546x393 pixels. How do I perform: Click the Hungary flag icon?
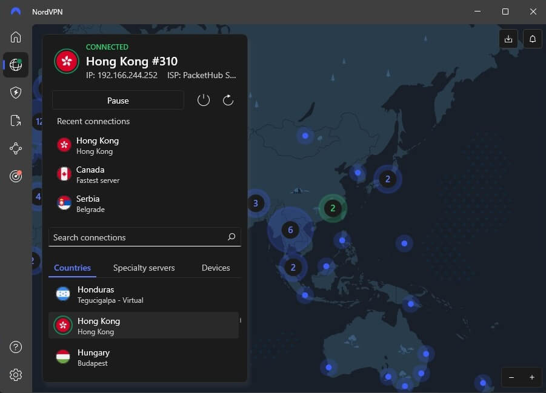pyautogui.click(x=63, y=357)
